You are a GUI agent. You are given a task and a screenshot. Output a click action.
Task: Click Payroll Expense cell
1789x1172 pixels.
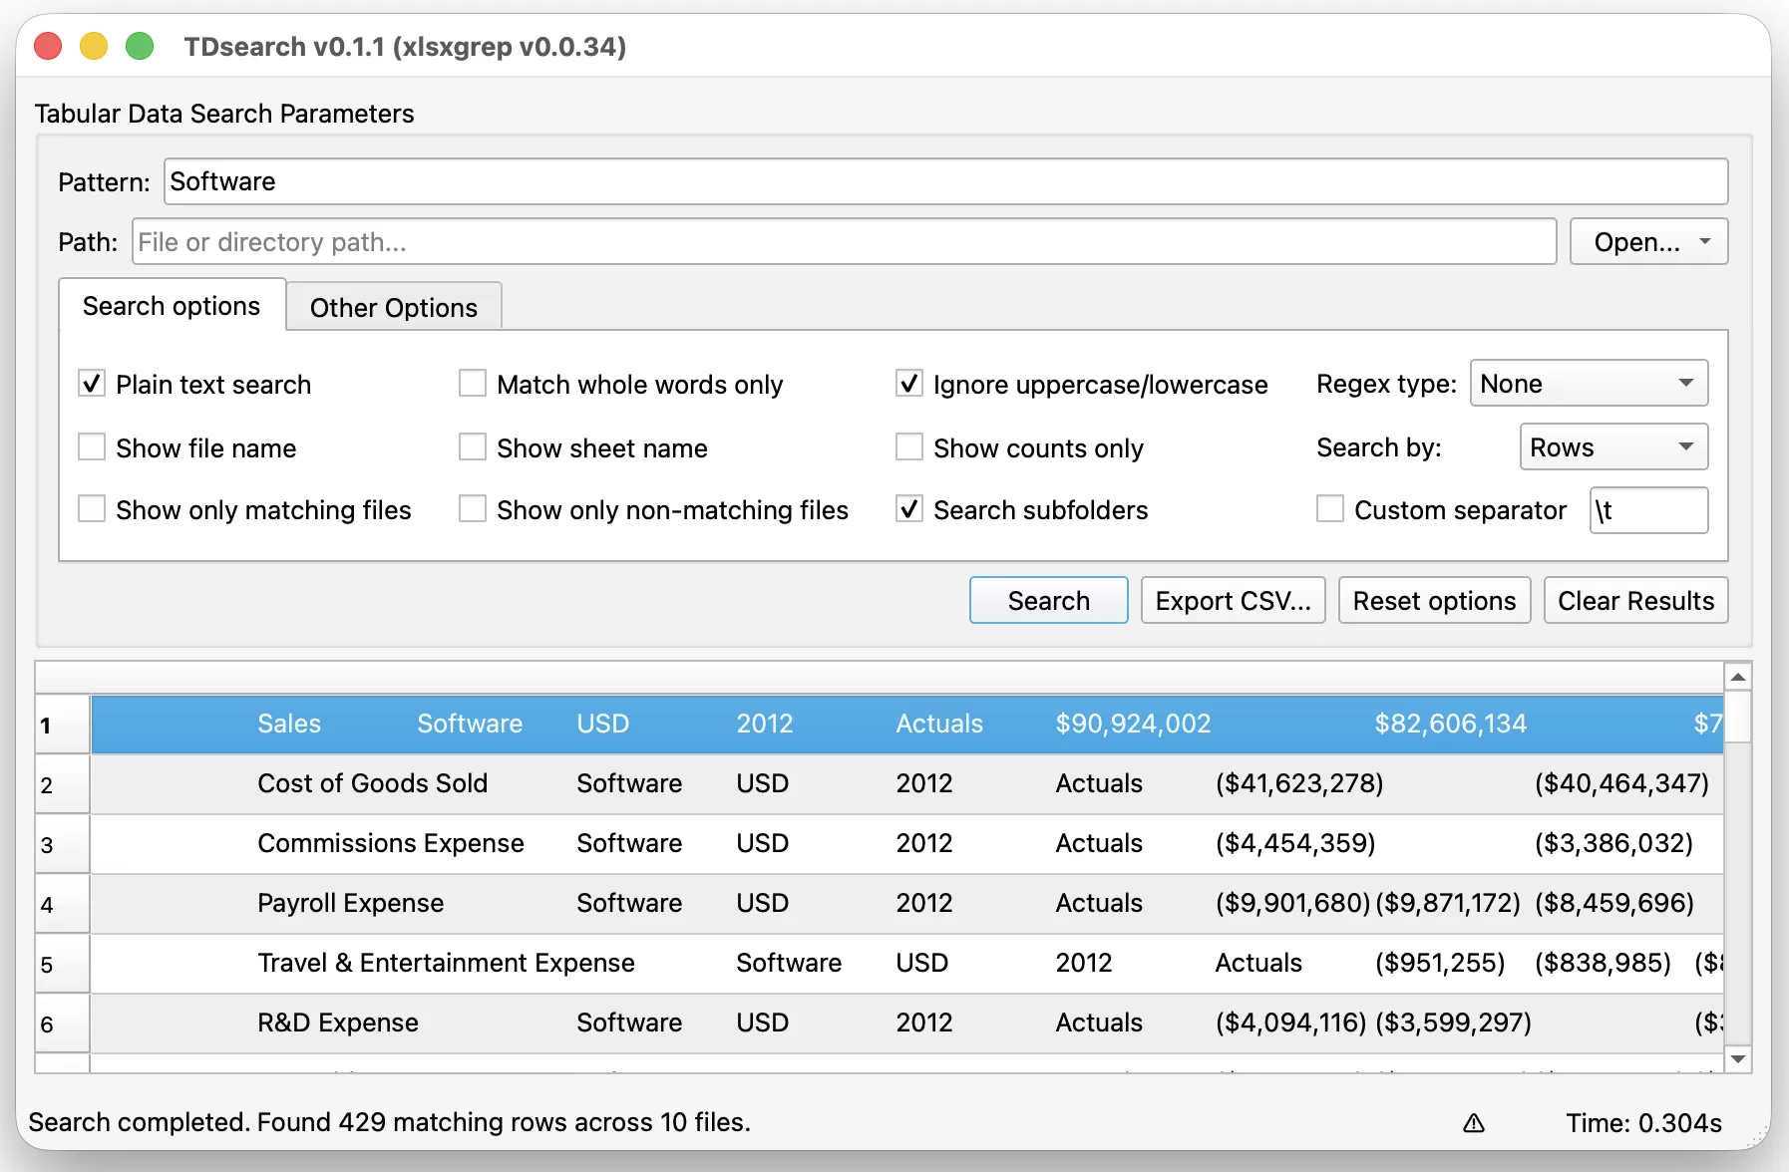click(x=351, y=903)
